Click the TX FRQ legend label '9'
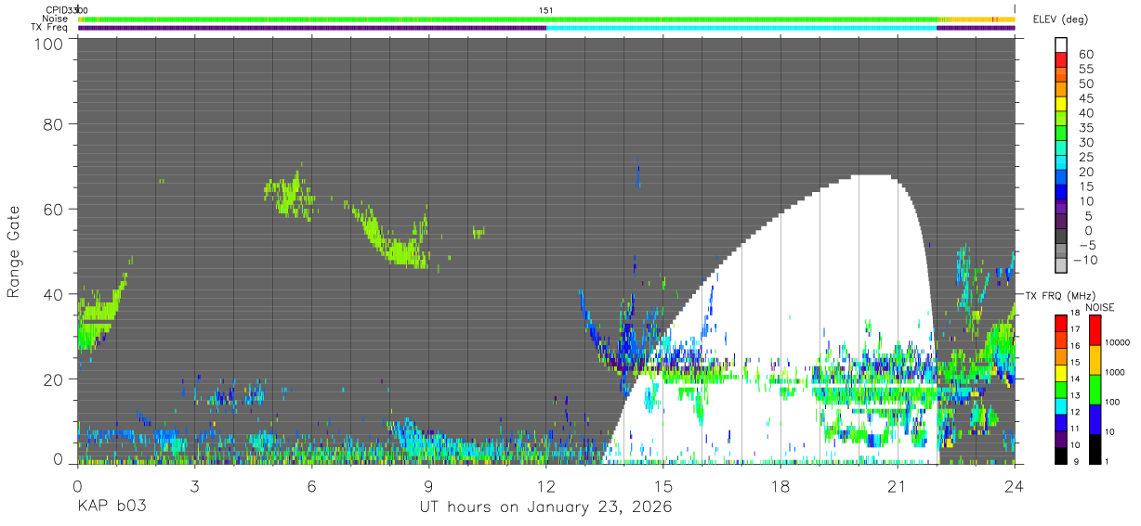 (x=1076, y=461)
